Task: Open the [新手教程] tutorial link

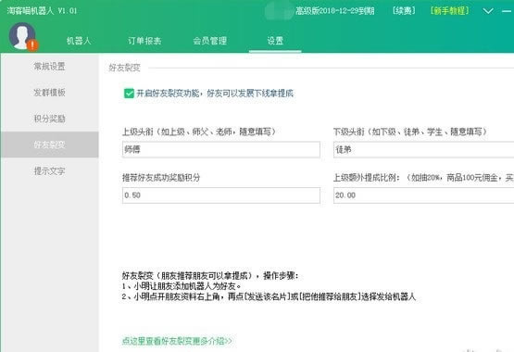Action: (x=450, y=11)
